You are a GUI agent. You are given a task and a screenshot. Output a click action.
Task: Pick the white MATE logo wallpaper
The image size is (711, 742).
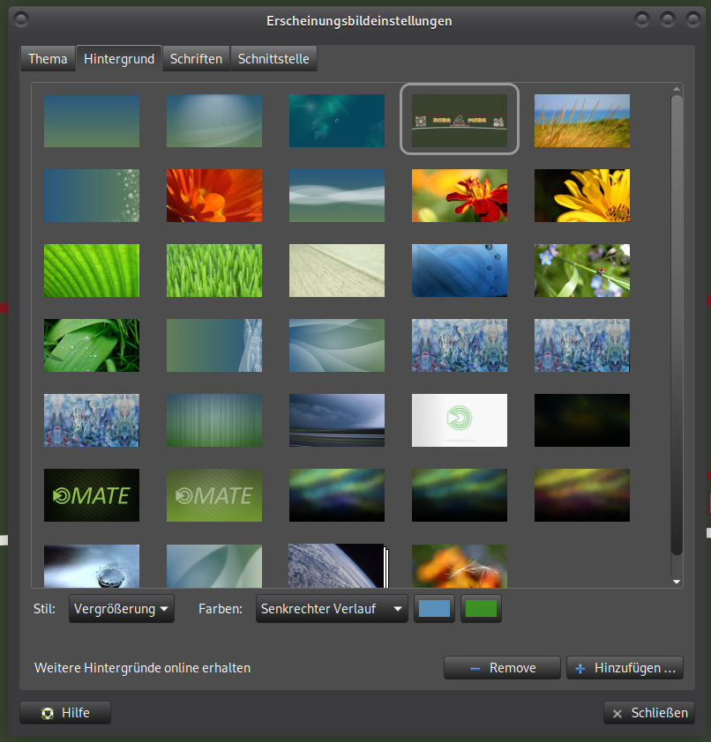tap(460, 420)
